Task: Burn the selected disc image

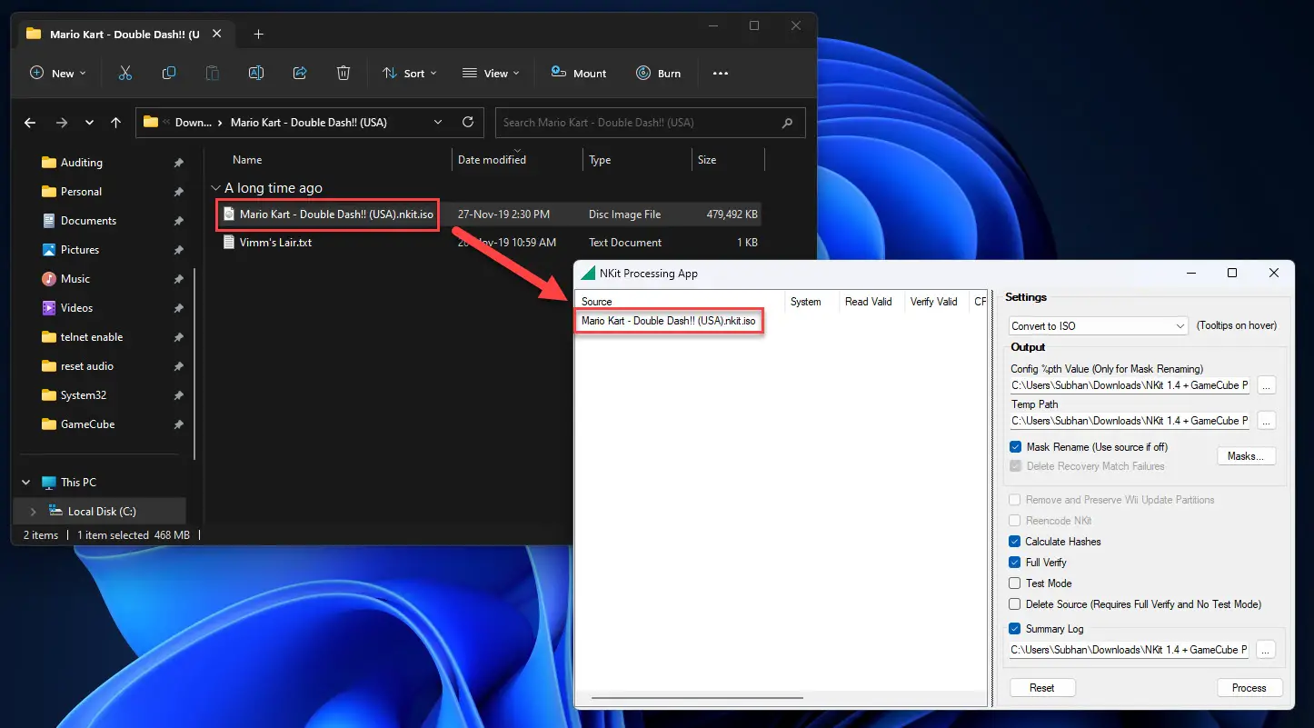Action: 659,73
